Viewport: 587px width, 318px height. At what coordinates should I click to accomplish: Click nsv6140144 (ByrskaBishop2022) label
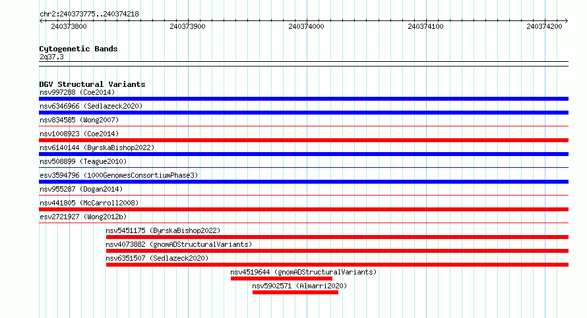[97, 147]
